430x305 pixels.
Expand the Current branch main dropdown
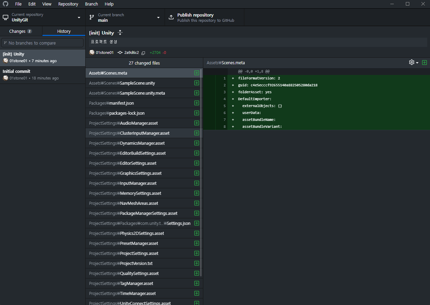tap(125, 17)
